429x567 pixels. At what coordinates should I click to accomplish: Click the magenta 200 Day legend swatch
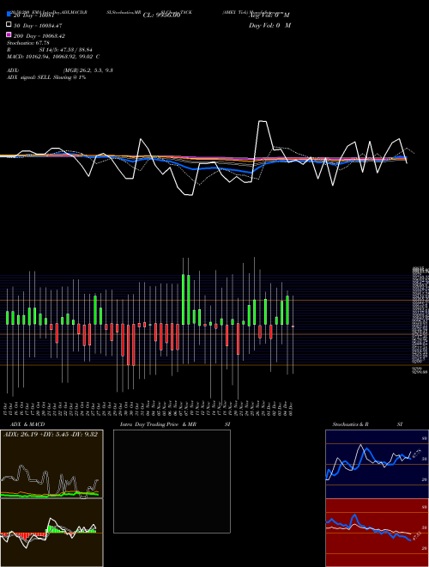click(x=9, y=34)
